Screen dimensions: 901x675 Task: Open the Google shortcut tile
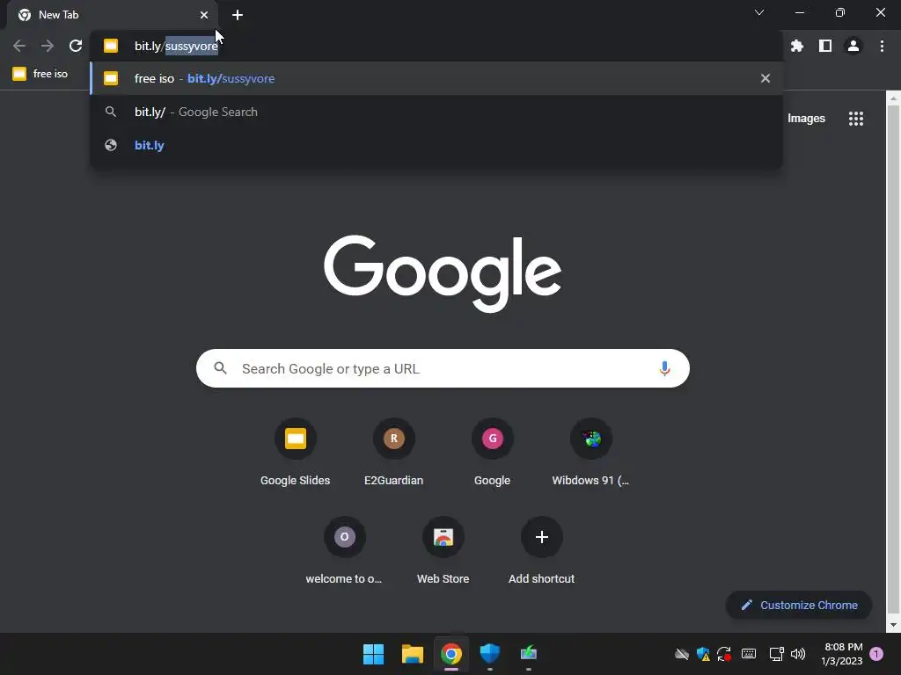493,453
